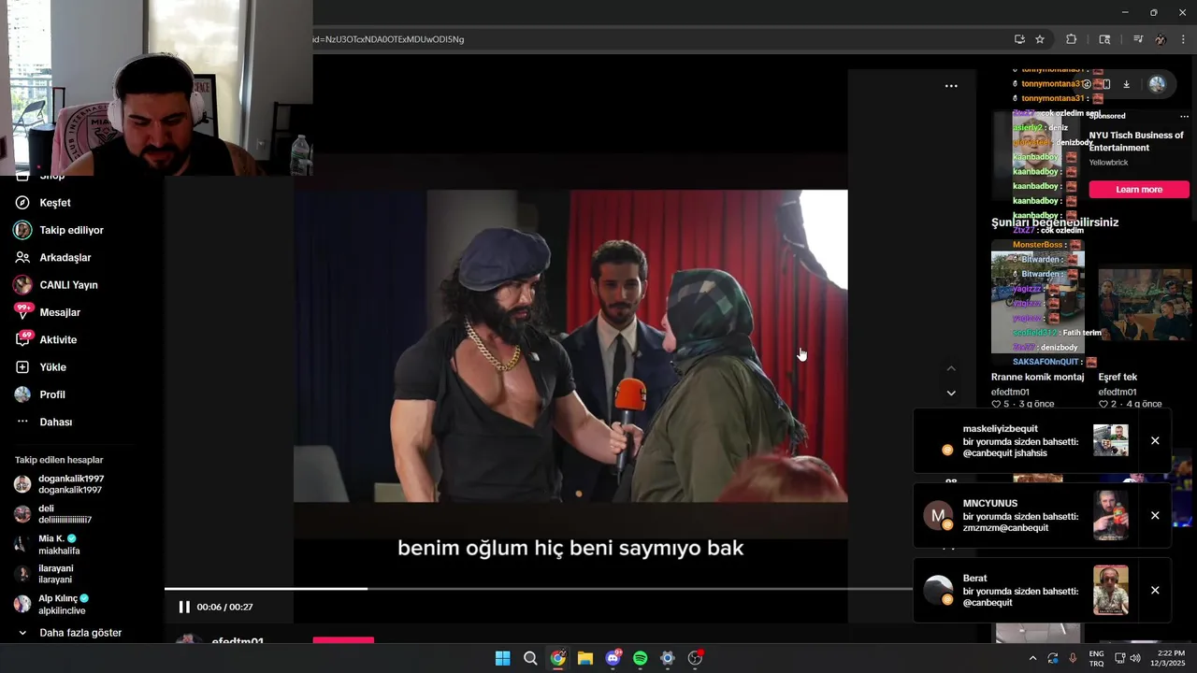Open the NYU Tisch Business of Entertainment ad

(x=1136, y=141)
